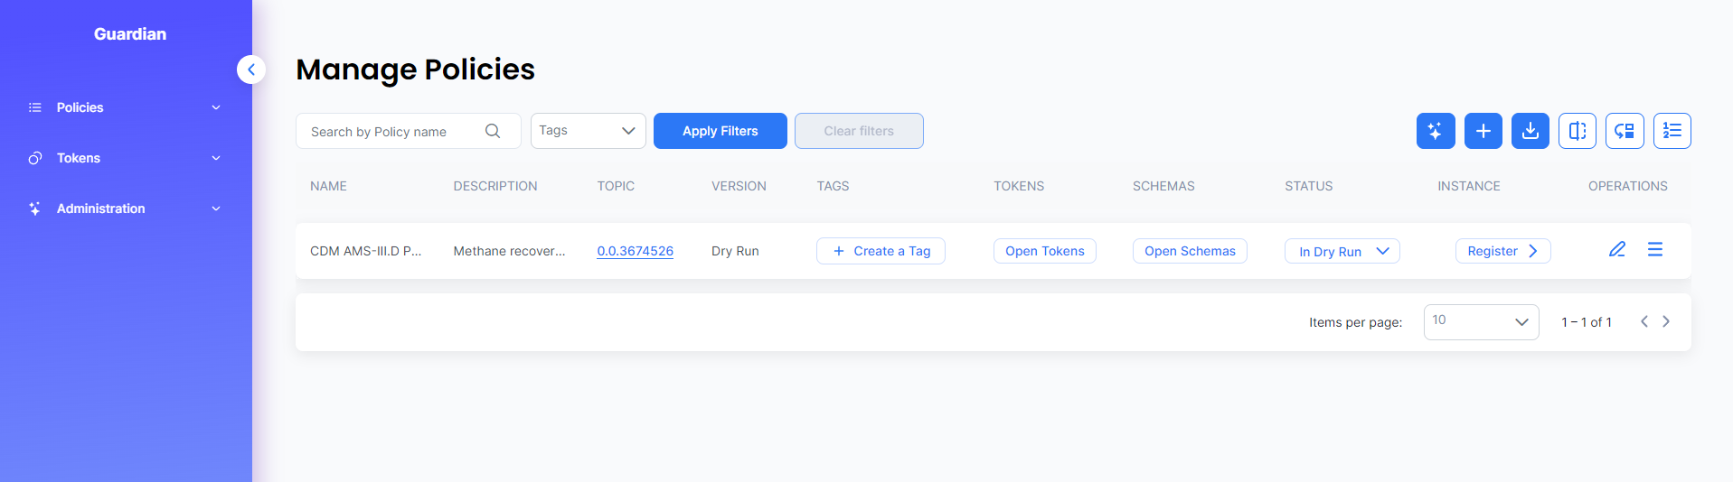Expand the Tokens sidebar menu
This screenshot has width=1733, height=482.
[126, 158]
